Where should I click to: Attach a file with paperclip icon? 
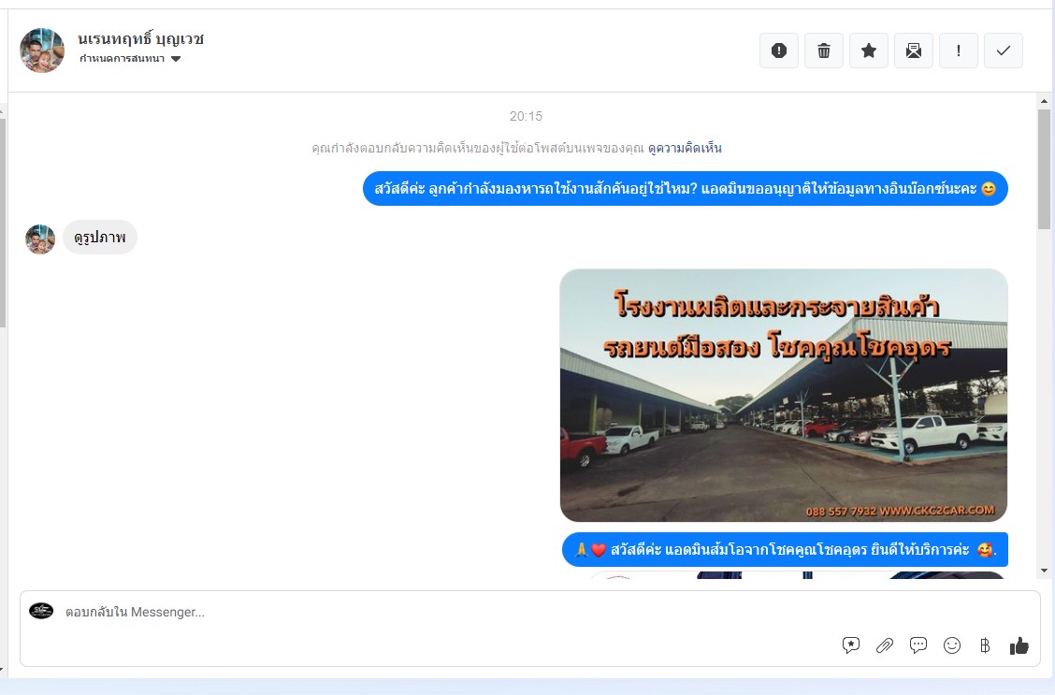point(884,645)
